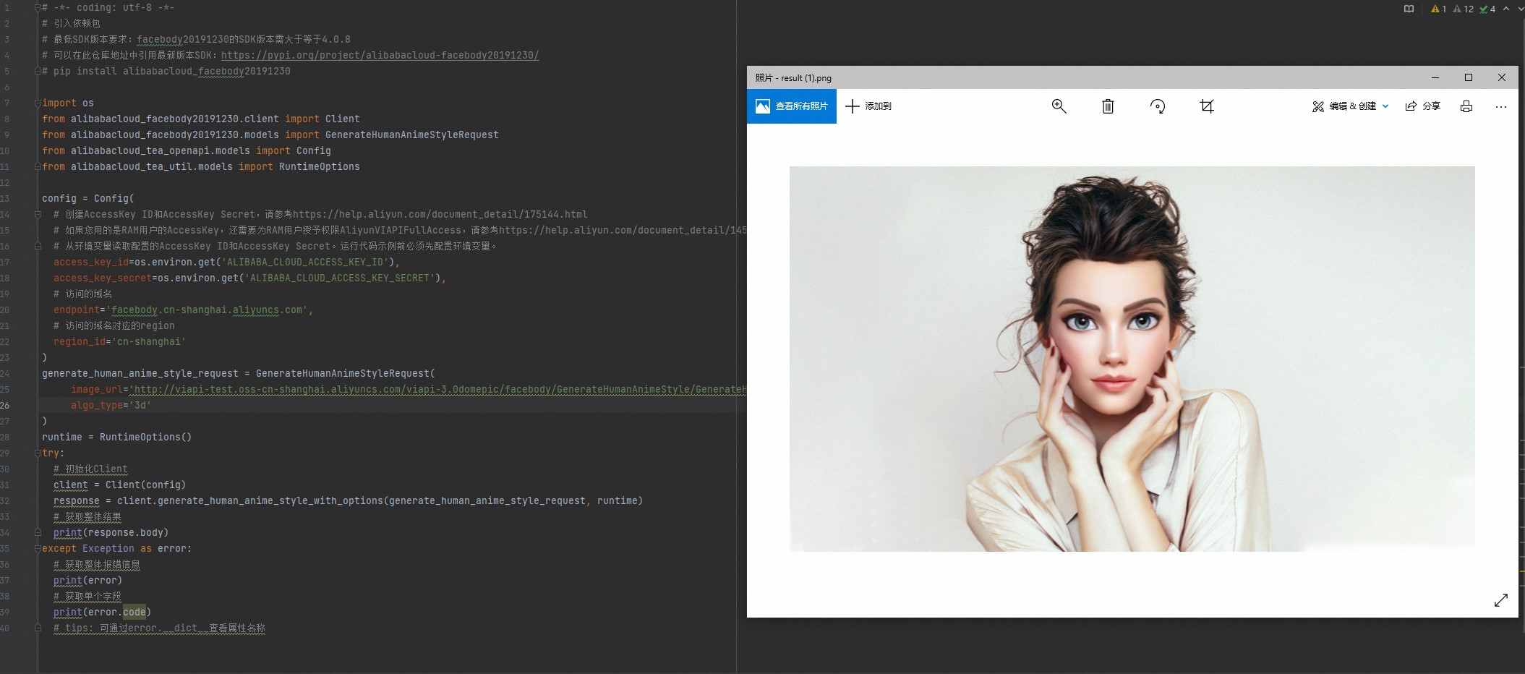This screenshot has width=1525, height=674.
Task: Click the highlighted code in print(error.code)
Action: point(134,612)
